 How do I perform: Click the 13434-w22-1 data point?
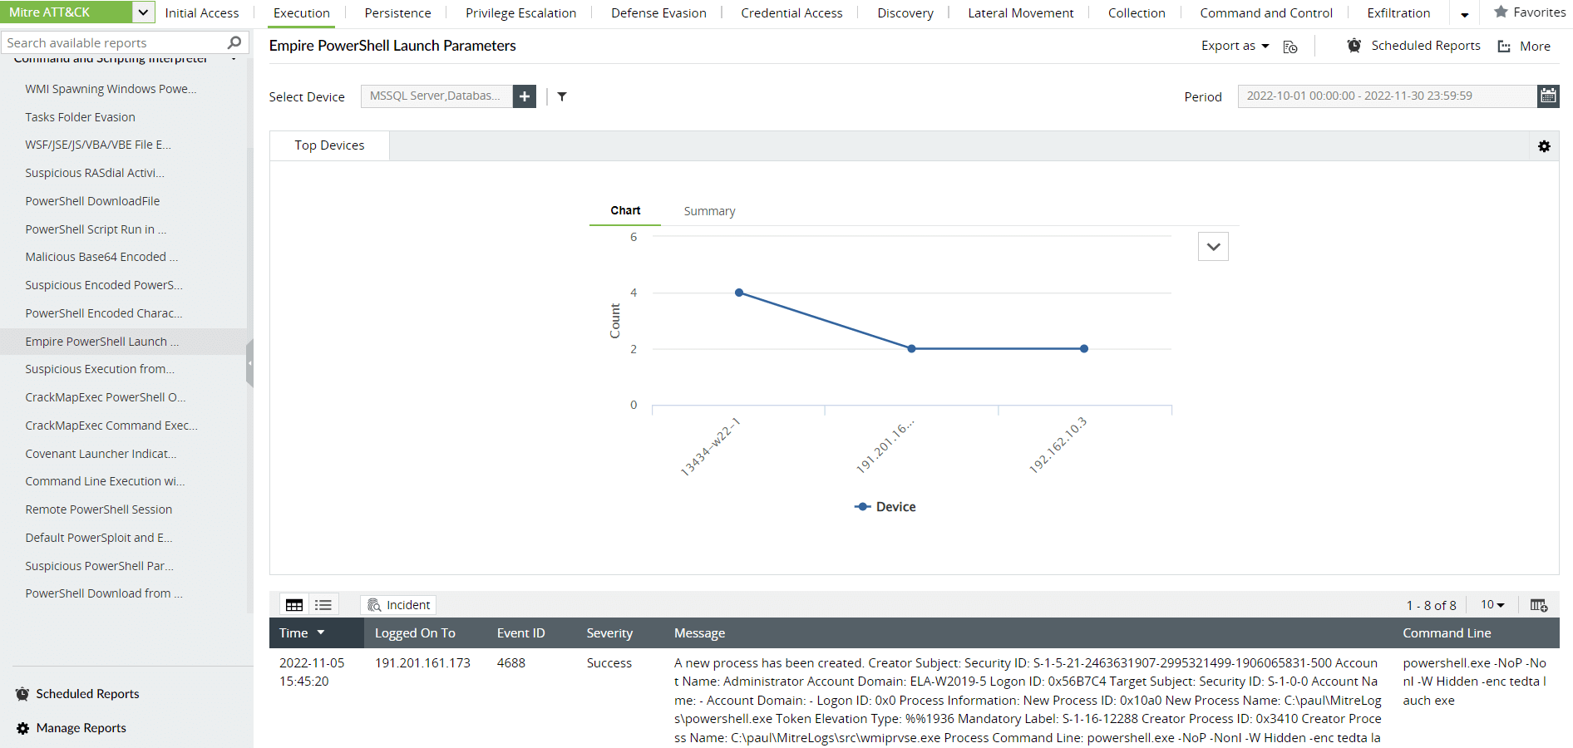click(739, 293)
